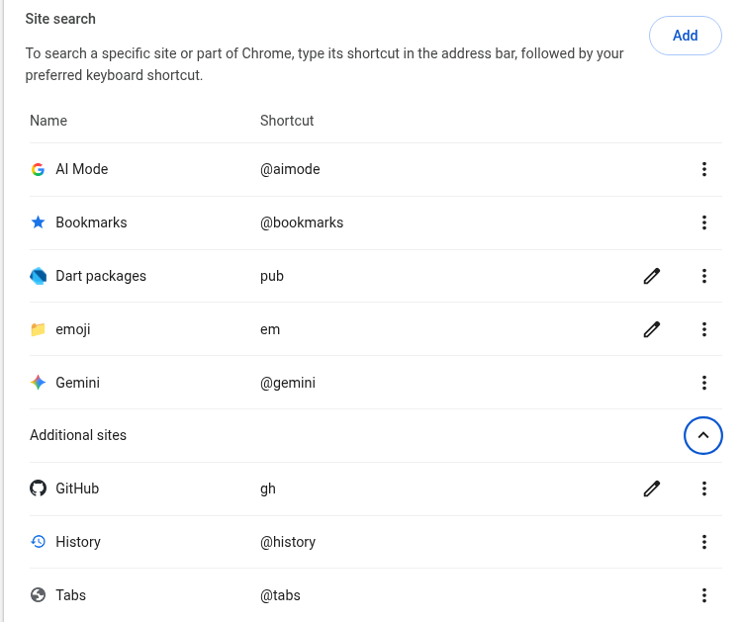
Task: Open more actions for Dart packages
Action: tap(704, 276)
